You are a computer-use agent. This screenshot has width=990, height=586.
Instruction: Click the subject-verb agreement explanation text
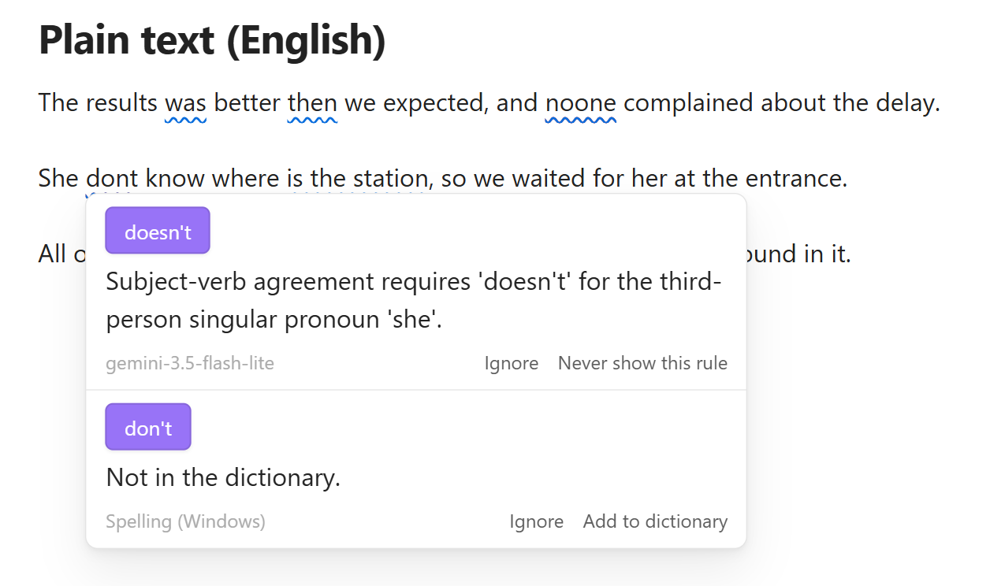(413, 301)
